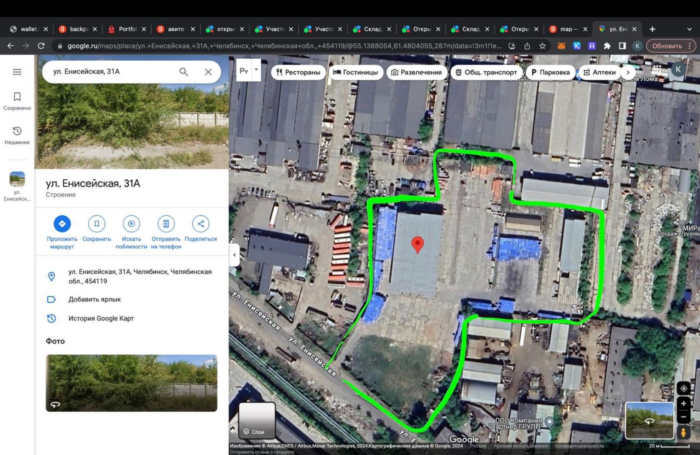
Task: Close the wallet browser tab
Action: point(45,29)
